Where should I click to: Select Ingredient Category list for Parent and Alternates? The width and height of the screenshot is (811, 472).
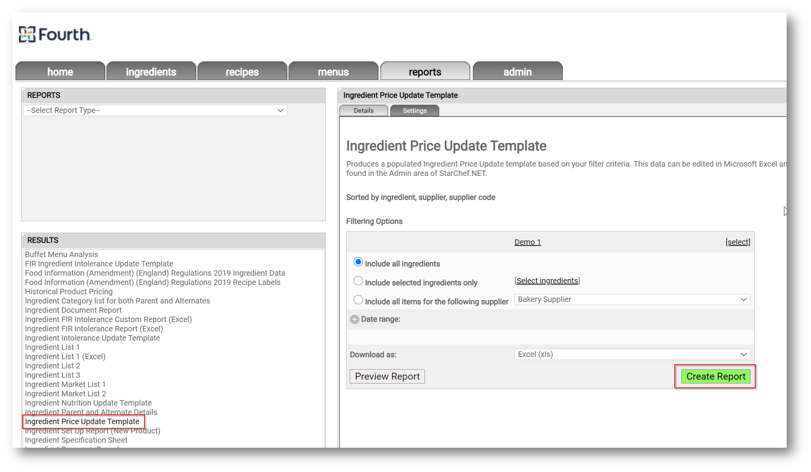[117, 301]
